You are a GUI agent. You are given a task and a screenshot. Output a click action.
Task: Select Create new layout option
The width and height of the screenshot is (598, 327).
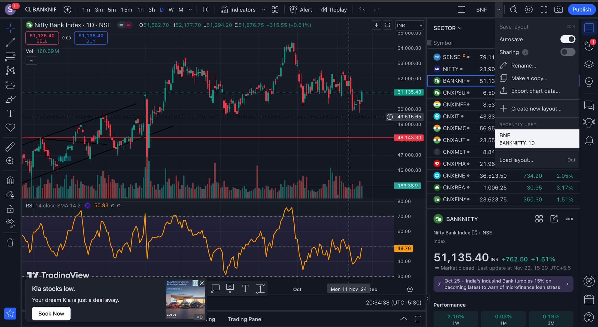click(x=537, y=109)
